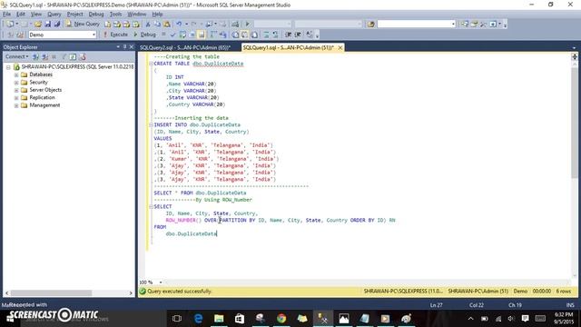Click the Results to Grid icon
The height and width of the screenshot is (327, 581).
(244, 35)
